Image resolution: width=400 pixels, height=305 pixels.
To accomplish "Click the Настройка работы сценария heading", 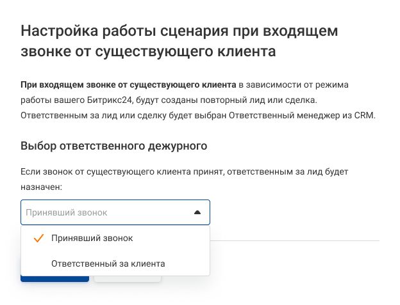I will pyautogui.click(x=179, y=30).
